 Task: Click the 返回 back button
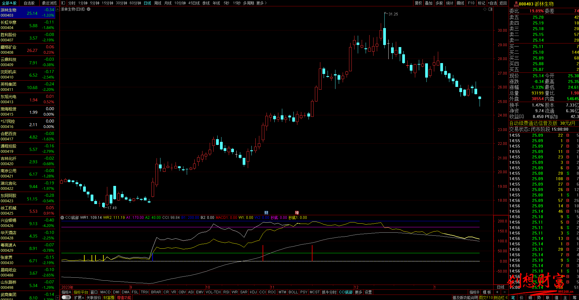point(503,3)
